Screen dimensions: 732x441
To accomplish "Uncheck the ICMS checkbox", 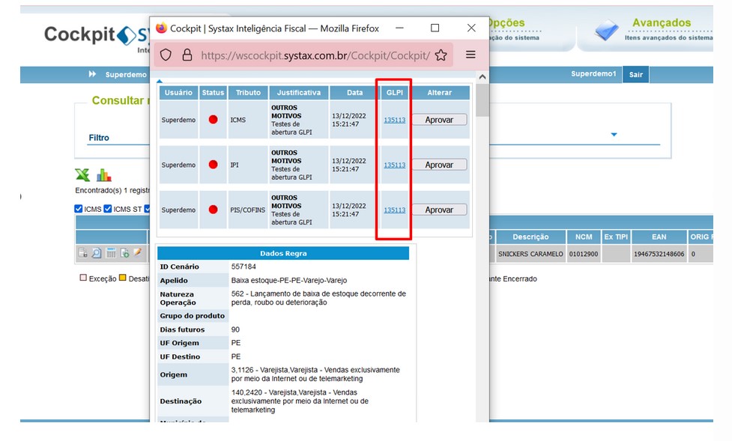I will (79, 209).
